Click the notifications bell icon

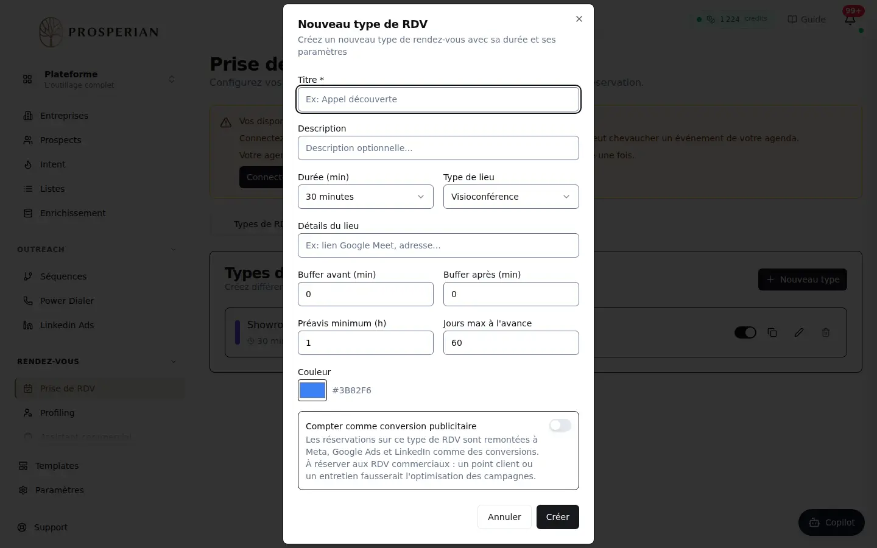tap(850, 19)
